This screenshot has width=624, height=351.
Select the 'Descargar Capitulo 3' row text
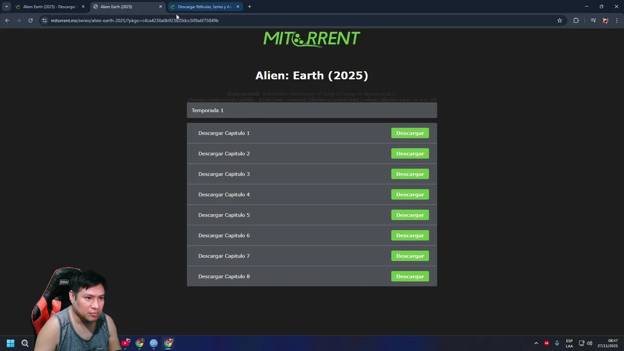tap(224, 174)
